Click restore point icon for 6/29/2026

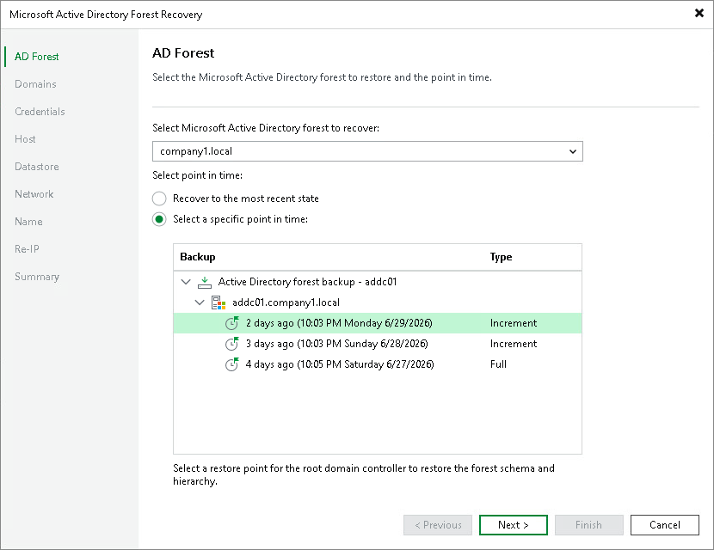[x=232, y=323]
